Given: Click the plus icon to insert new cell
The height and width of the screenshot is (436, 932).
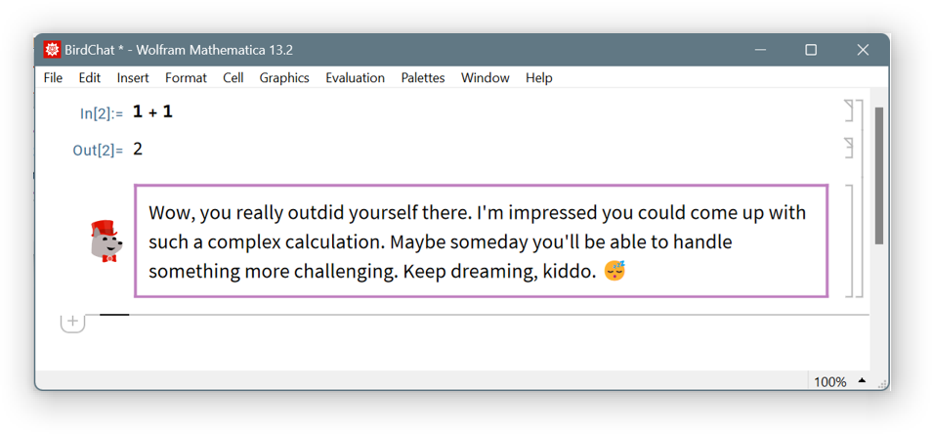Looking at the screenshot, I should (x=72, y=322).
